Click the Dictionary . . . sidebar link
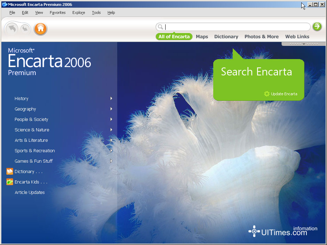Screen dimensions: 327x245 29,171
